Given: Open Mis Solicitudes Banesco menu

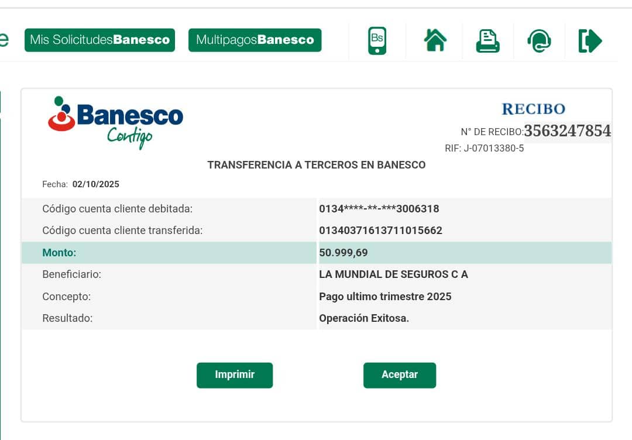Looking at the screenshot, I should [99, 40].
